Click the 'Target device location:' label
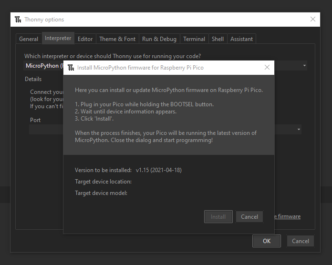 (x=103, y=182)
